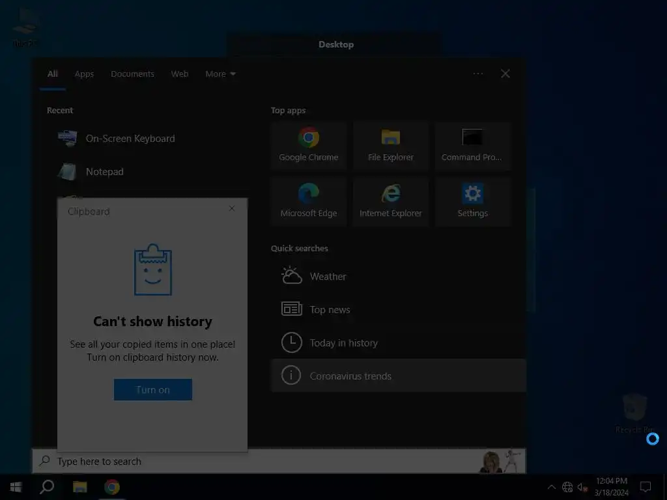The image size is (667, 500).
Task: Select This PC desktop icon
Action: [x=25, y=26]
